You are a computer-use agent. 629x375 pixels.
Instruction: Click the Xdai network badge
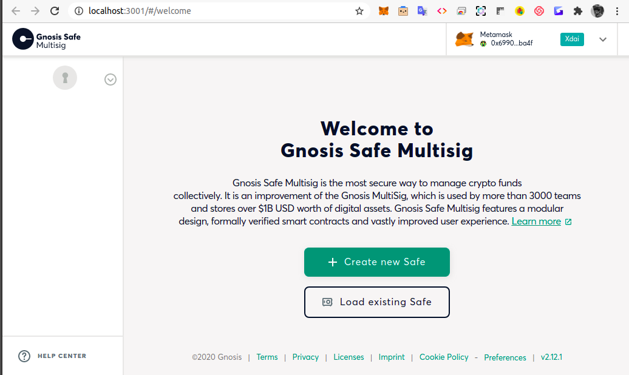572,39
